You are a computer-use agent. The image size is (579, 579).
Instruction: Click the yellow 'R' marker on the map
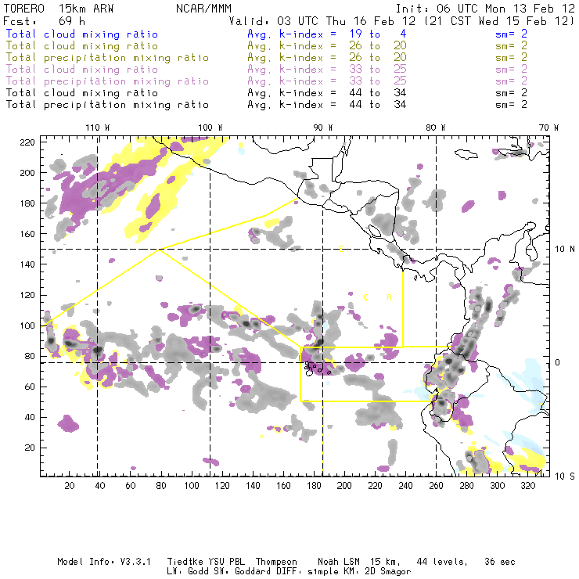click(x=389, y=297)
